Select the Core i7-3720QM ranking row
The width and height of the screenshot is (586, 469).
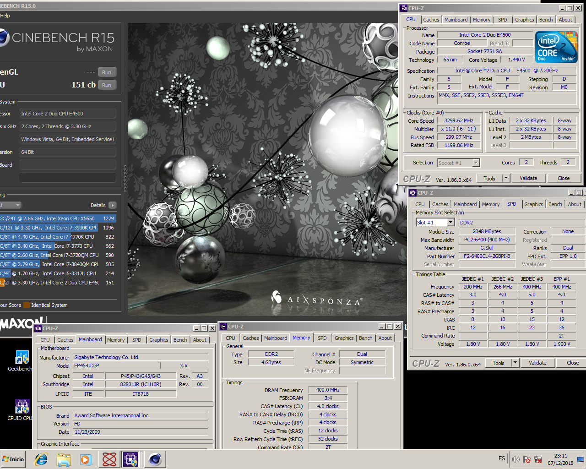(58, 255)
